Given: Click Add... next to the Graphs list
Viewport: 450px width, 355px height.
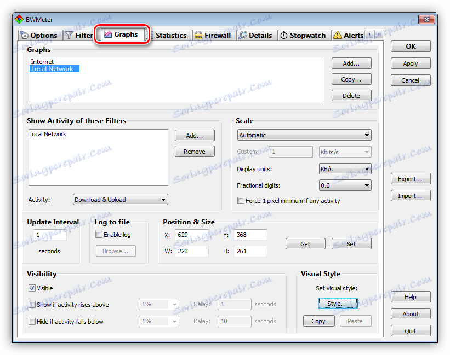Looking at the screenshot, I should [x=351, y=63].
